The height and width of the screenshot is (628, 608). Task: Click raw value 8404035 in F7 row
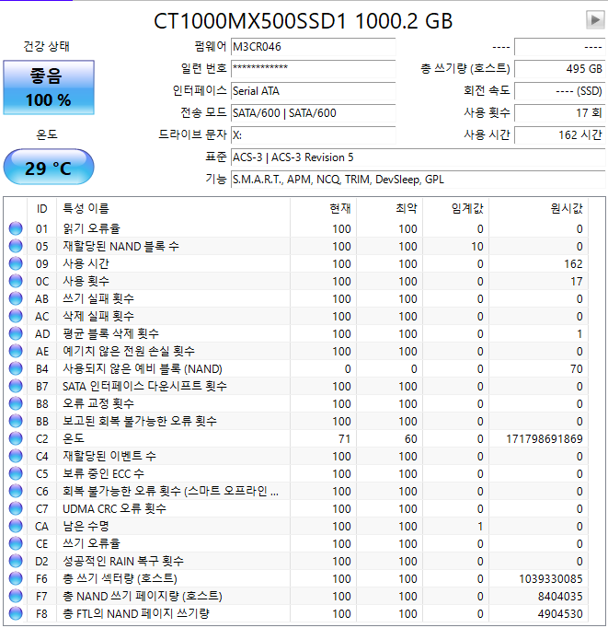560,597
